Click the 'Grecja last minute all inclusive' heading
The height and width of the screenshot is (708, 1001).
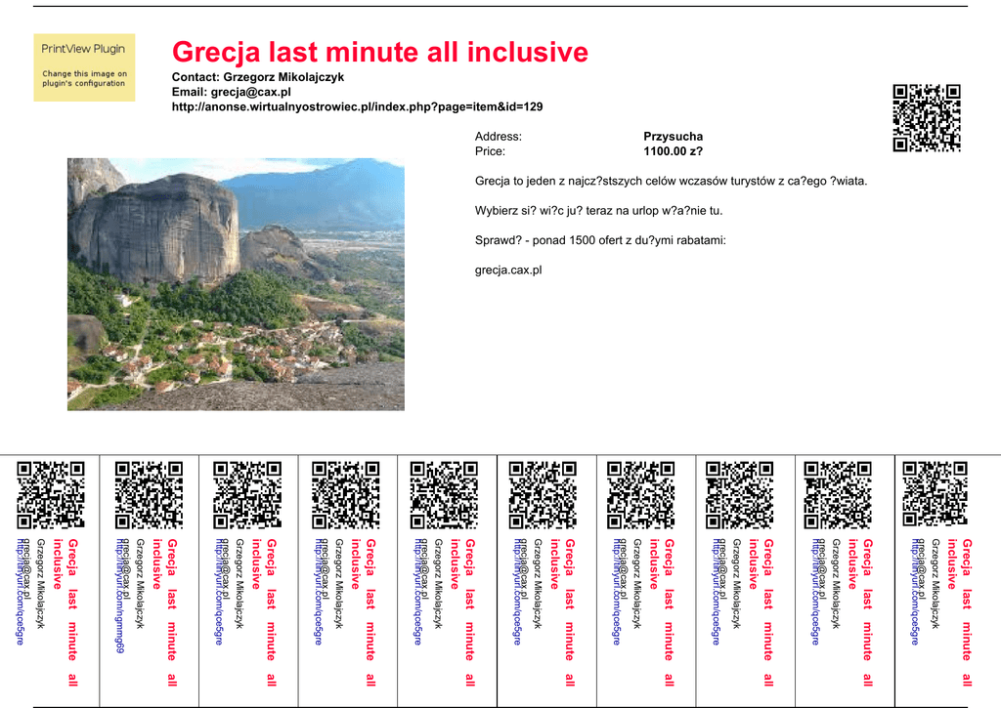click(x=380, y=53)
